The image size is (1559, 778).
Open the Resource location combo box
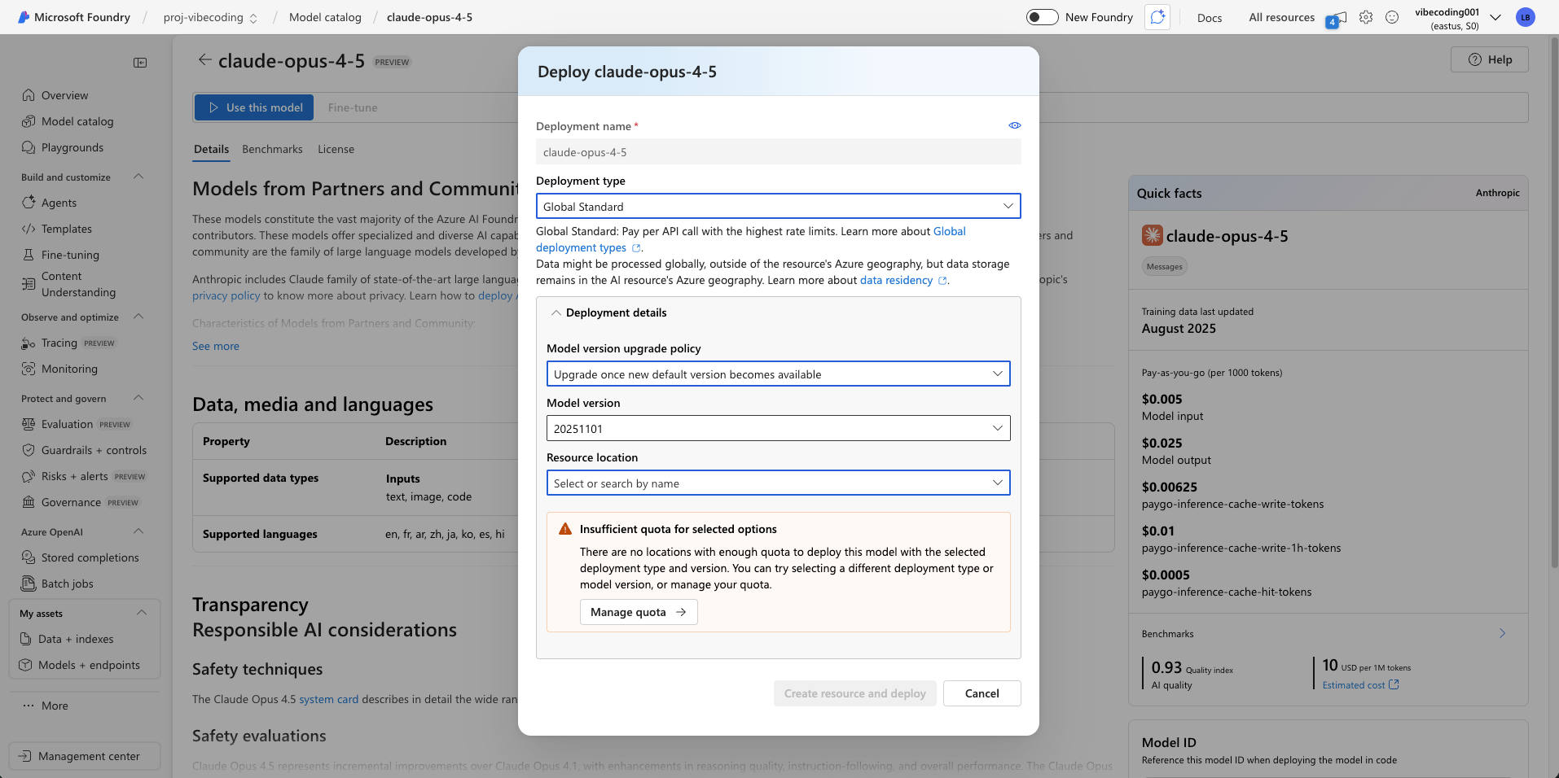coord(778,483)
